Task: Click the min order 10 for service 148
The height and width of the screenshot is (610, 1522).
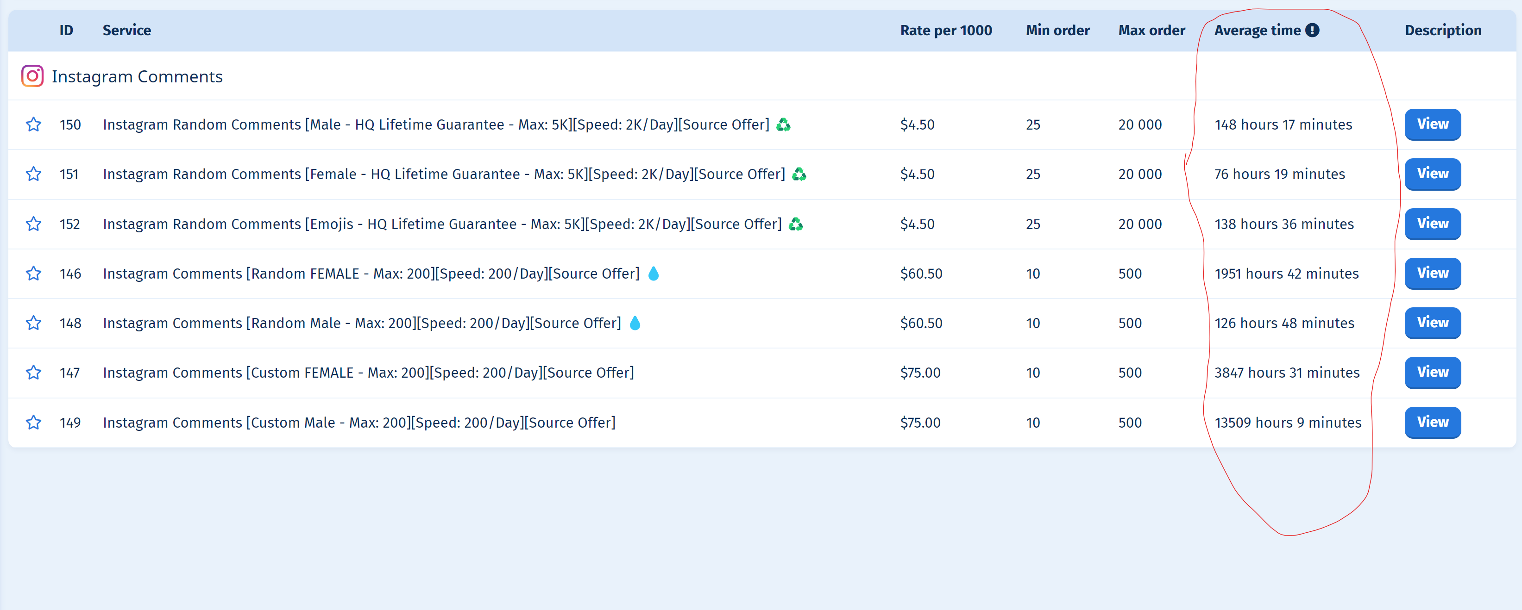Action: pos(1033,323)
